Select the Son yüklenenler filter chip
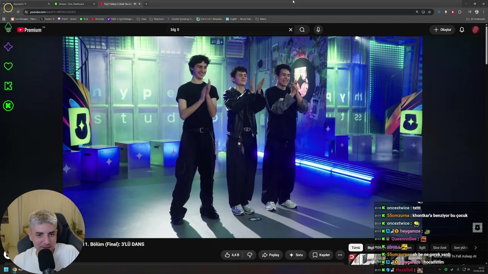Viewport: 488px width, 274px height. click(461, 248)
